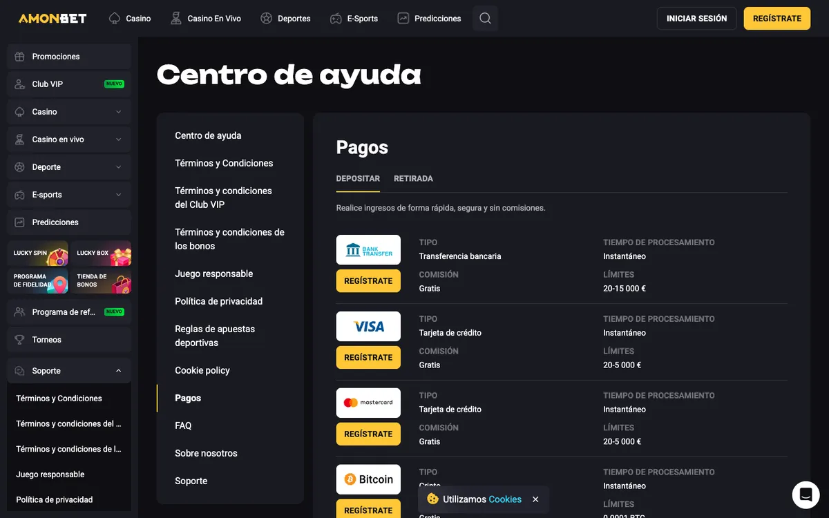This screenshot has width=829, height=518.
Task: Open the Lucky Box tile
Action: pyautogui.click(x=101, y=253)
